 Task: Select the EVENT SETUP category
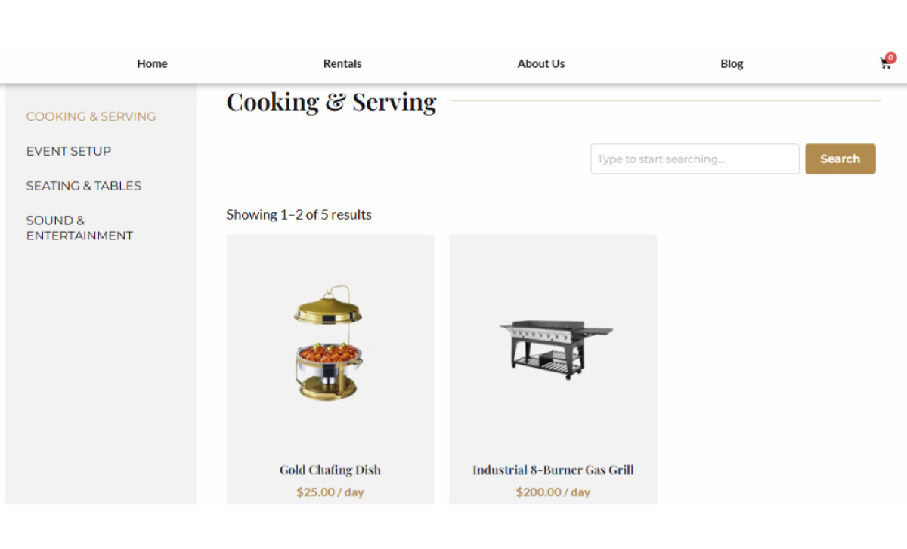click(x=69, y=151)
